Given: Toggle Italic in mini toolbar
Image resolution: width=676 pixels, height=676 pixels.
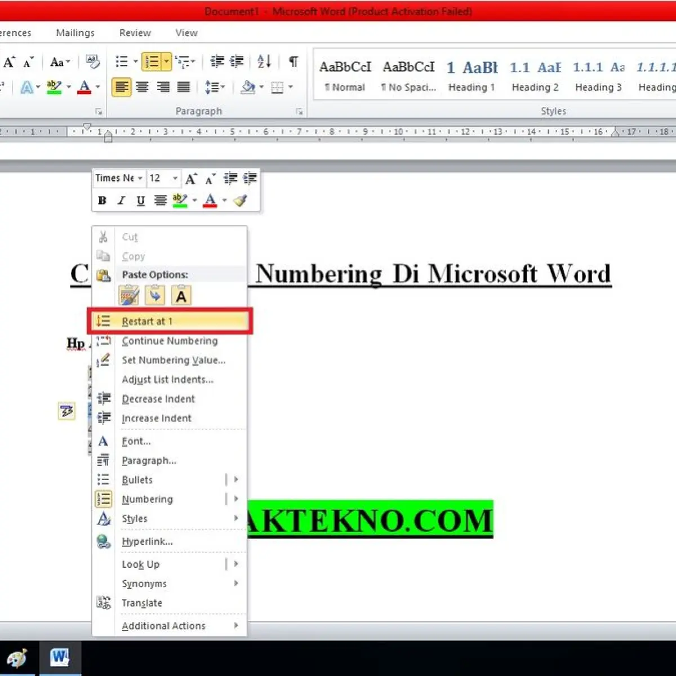Looking at the screenshot, I should click(x=121, y=201).
